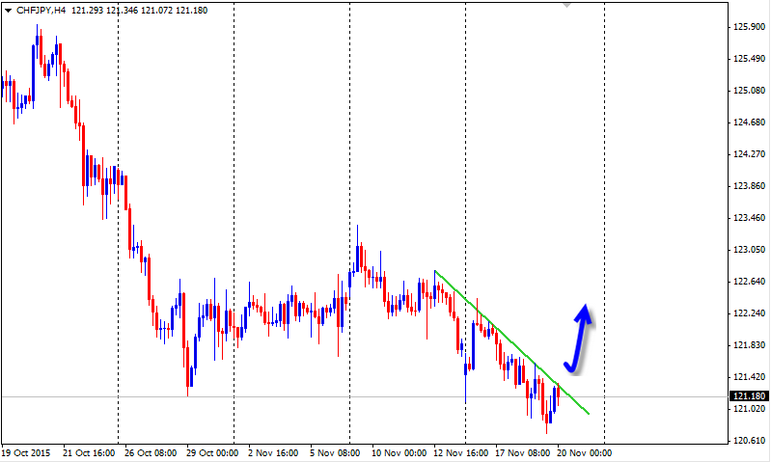Click the 123.050 price axis label
This screenshot has width=771, height=462.
749,250
